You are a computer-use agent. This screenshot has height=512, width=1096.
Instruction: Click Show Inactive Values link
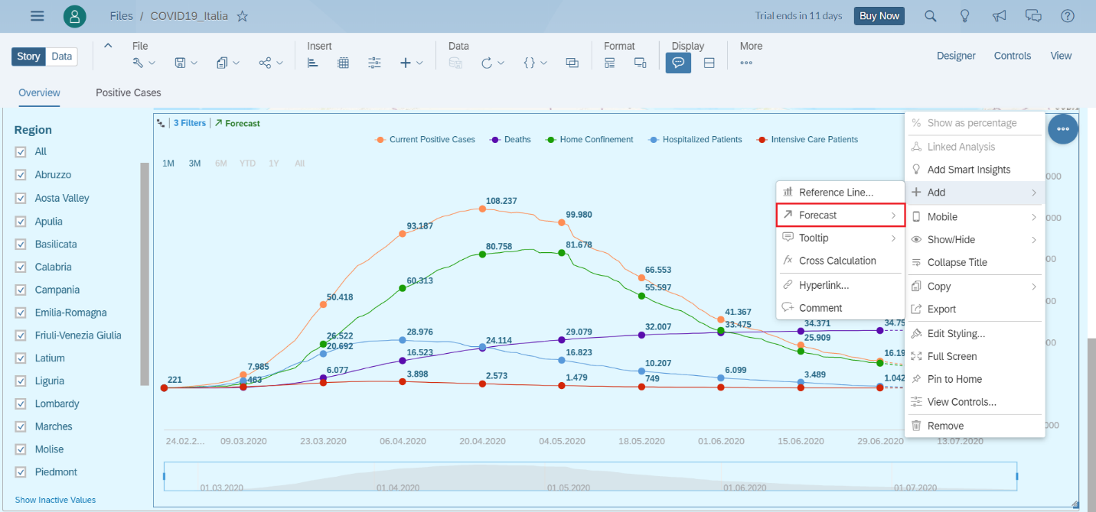[x=55, y=500]
